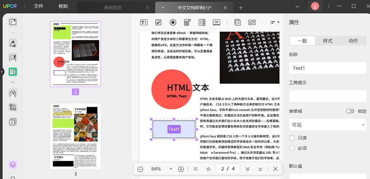This screenshot has width=370, height=179.
Task: Select the page 3 thumbnail
Action: click(75, 136)
